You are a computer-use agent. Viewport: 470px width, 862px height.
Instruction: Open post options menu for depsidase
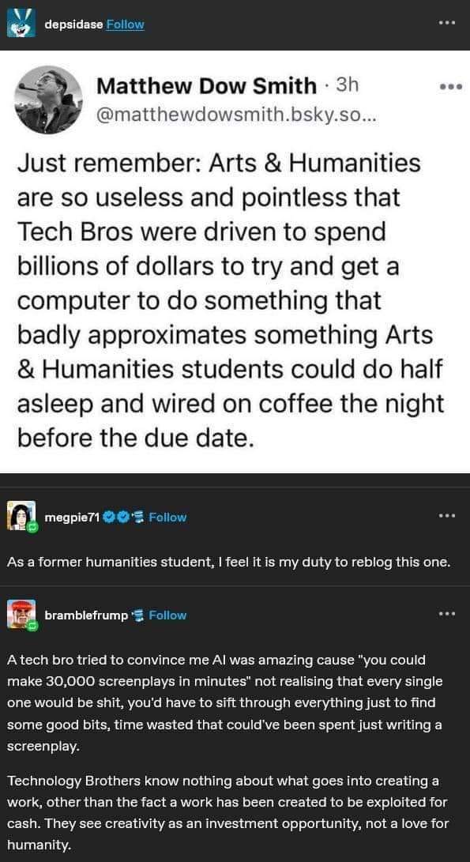(x=447, y=23)
